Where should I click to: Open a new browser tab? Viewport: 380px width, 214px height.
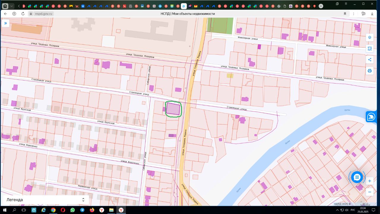(321, 6)
